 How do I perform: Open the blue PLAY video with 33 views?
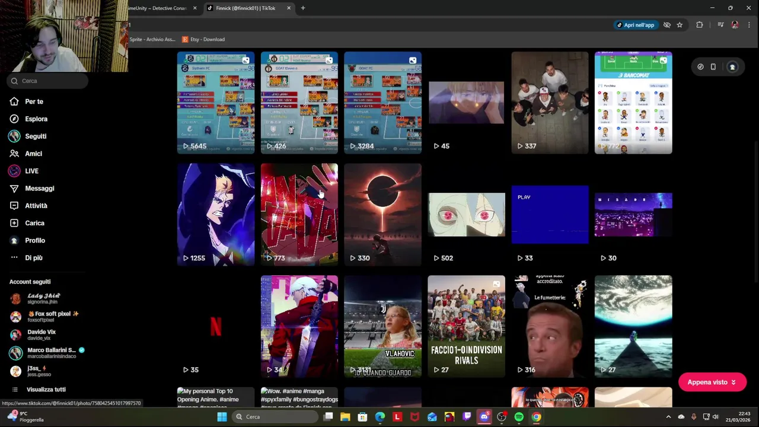point(550,215)
